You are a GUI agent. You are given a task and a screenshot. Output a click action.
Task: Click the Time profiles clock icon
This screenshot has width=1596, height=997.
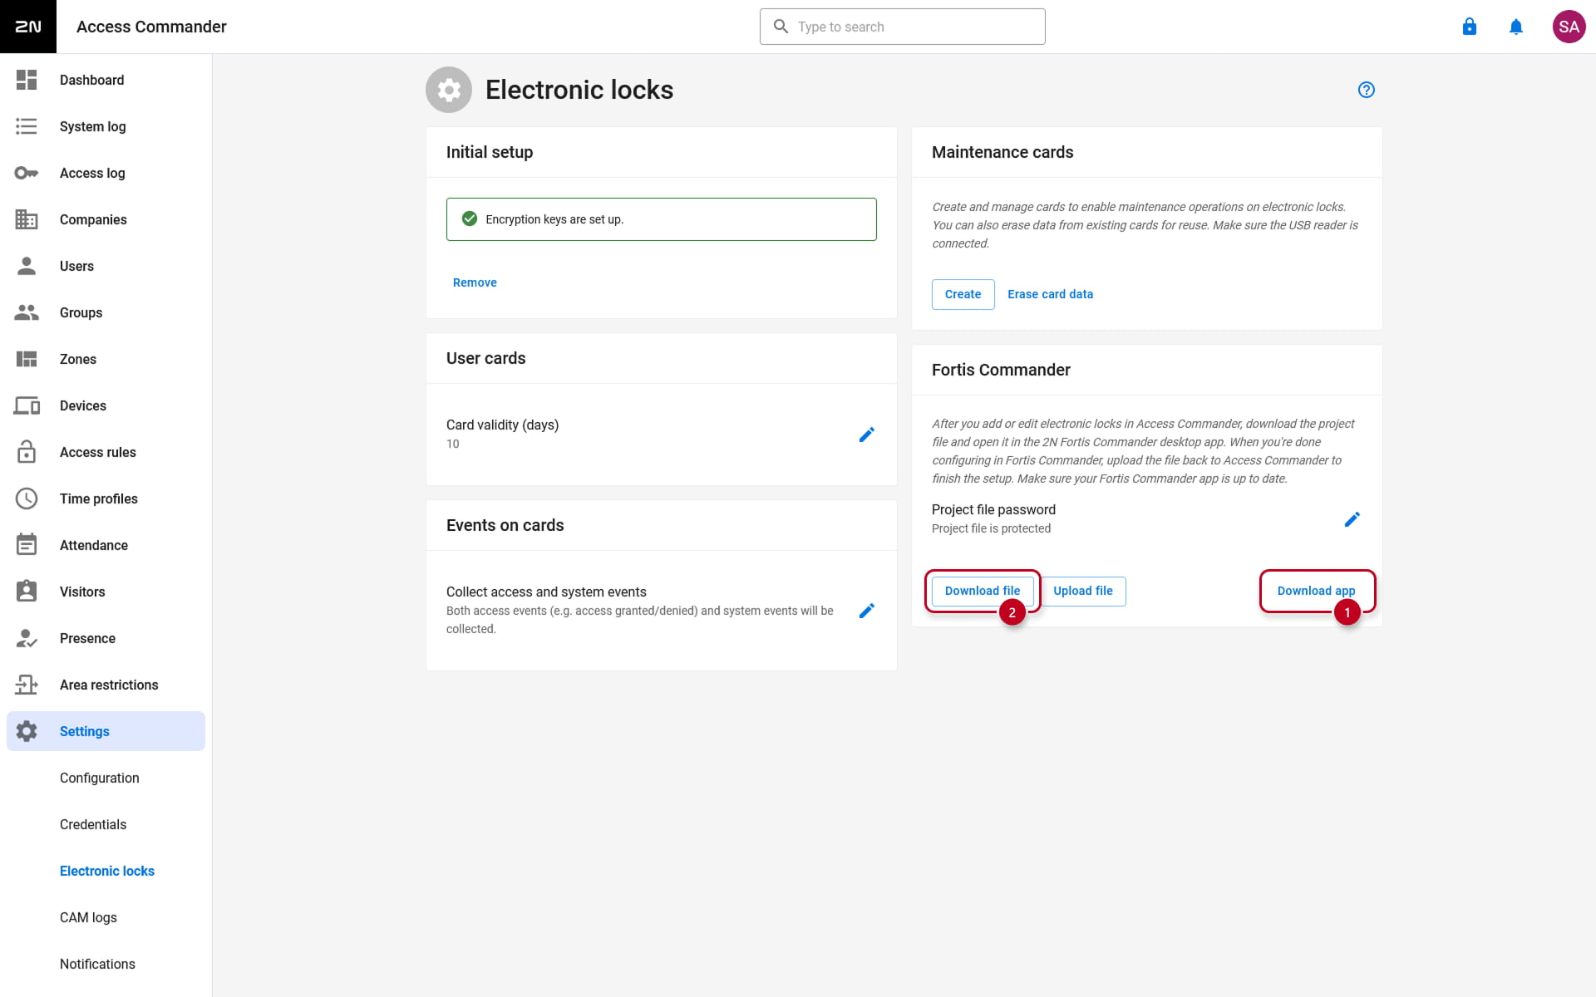coord(27,498)
